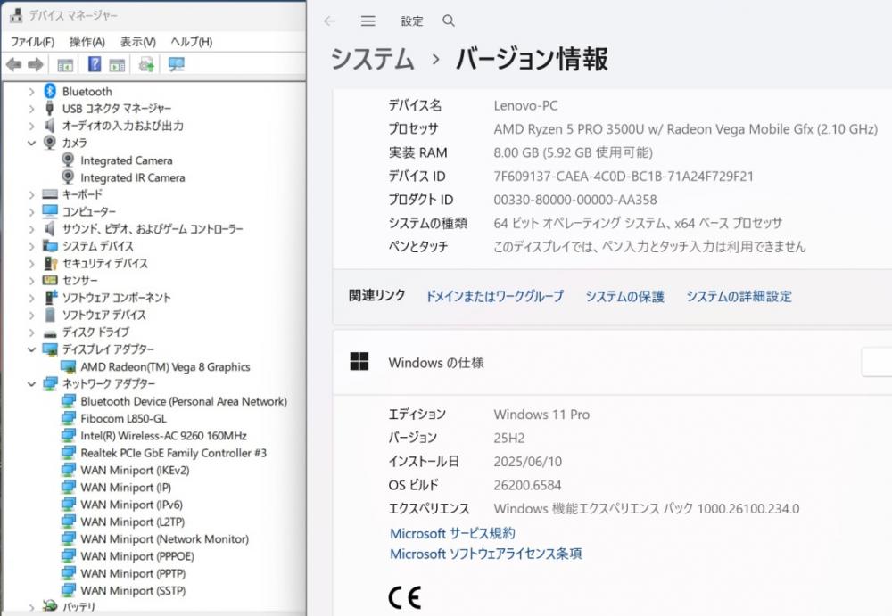Go back using the Settings back arrow
Screen dimensions: 892x616
point(330,21)
